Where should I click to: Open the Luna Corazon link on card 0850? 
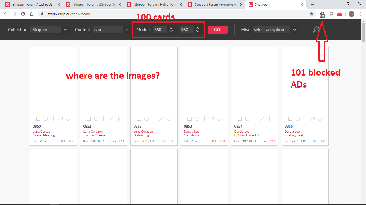tap(43, 131)
